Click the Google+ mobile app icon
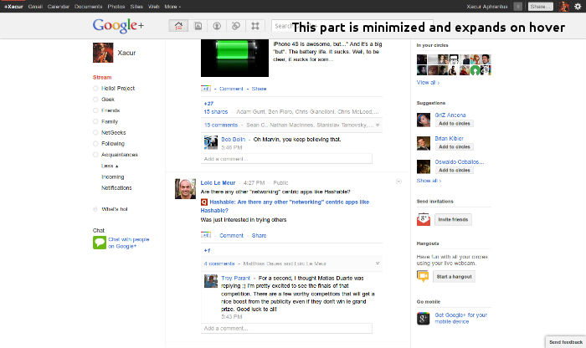 pos(423,319)
